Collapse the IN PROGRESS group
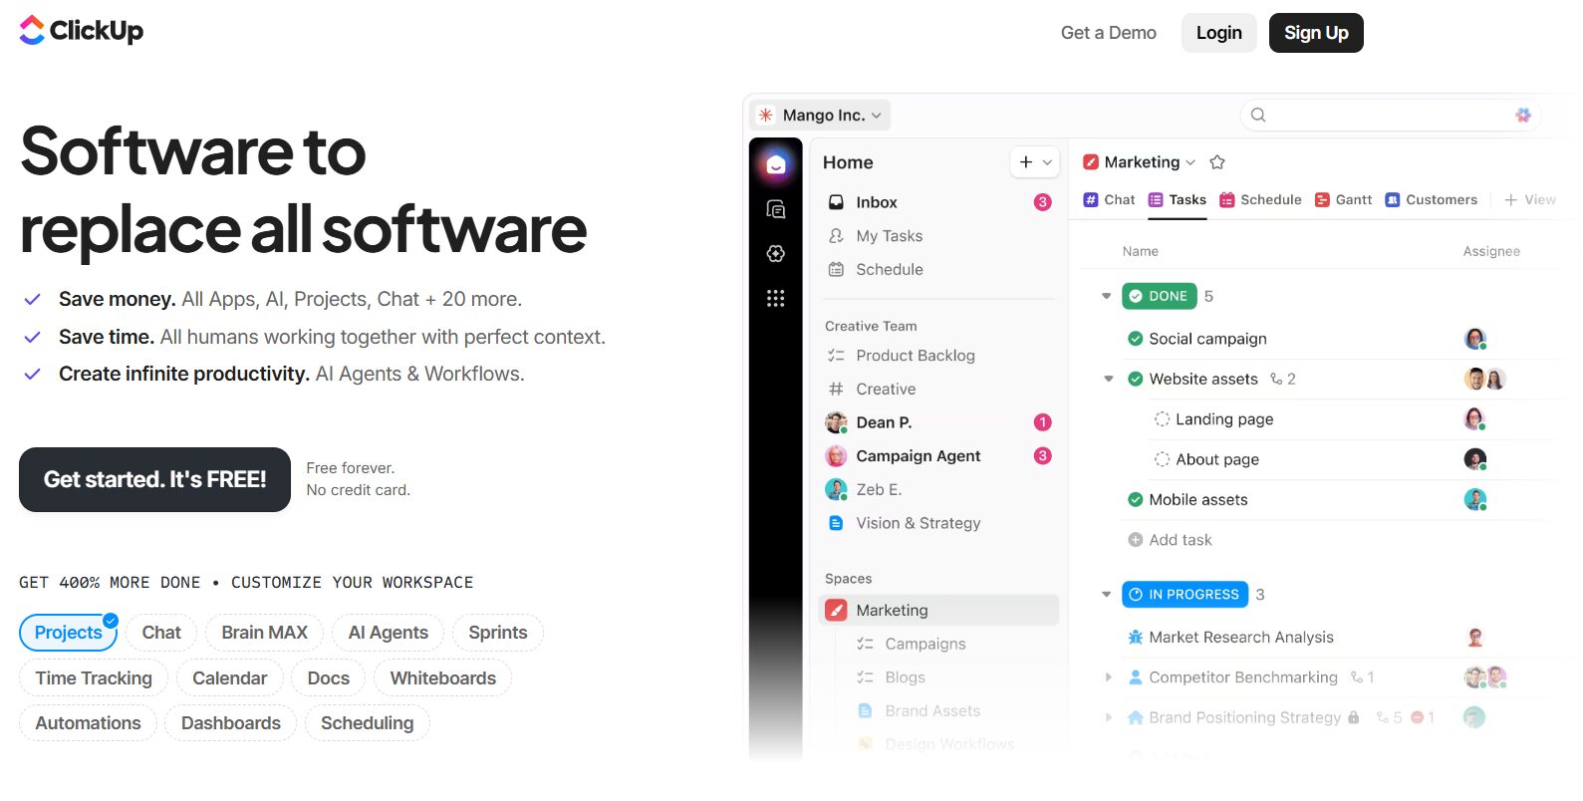 1106,595
